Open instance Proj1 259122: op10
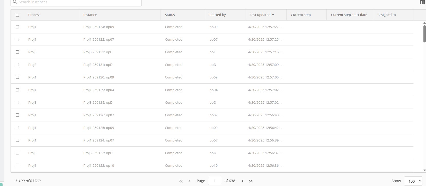This screenshot has height=186, width=426. pos(99,165)
